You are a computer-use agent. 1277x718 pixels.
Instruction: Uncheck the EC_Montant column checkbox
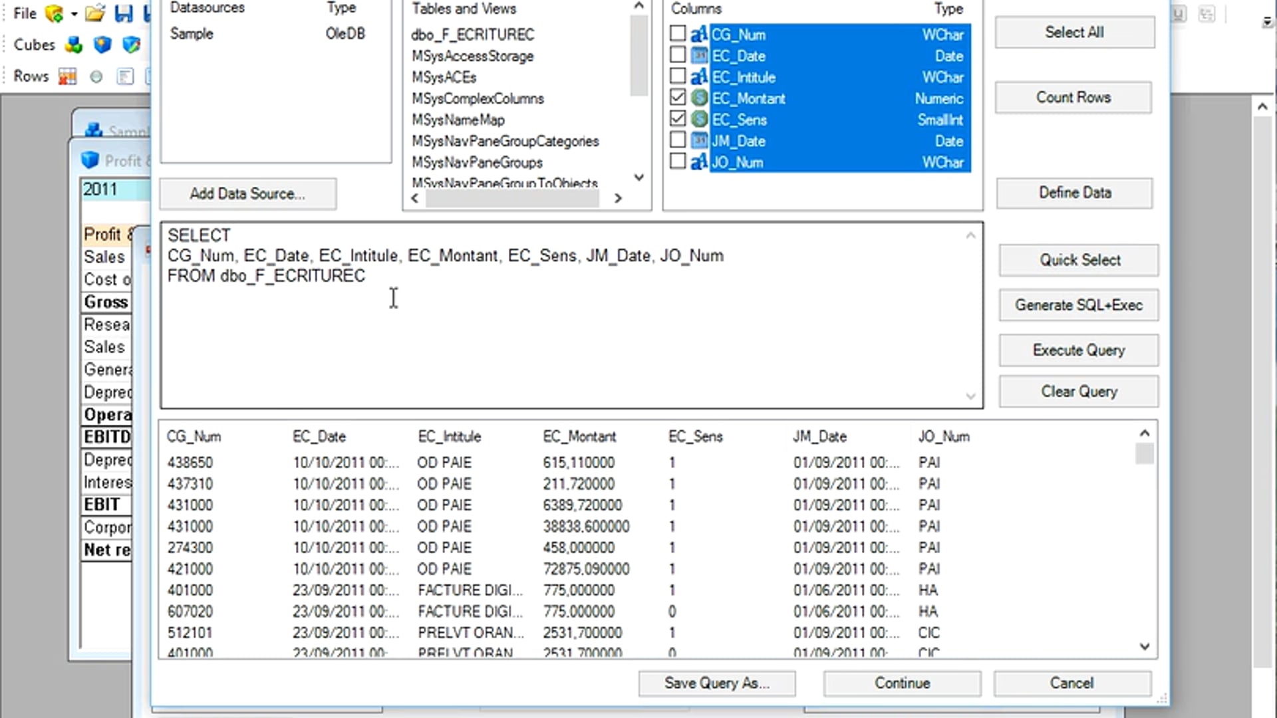[677, 98]
